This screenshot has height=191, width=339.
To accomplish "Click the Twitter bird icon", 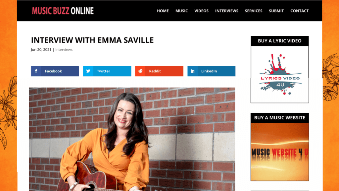I will [x=88, y=71].
